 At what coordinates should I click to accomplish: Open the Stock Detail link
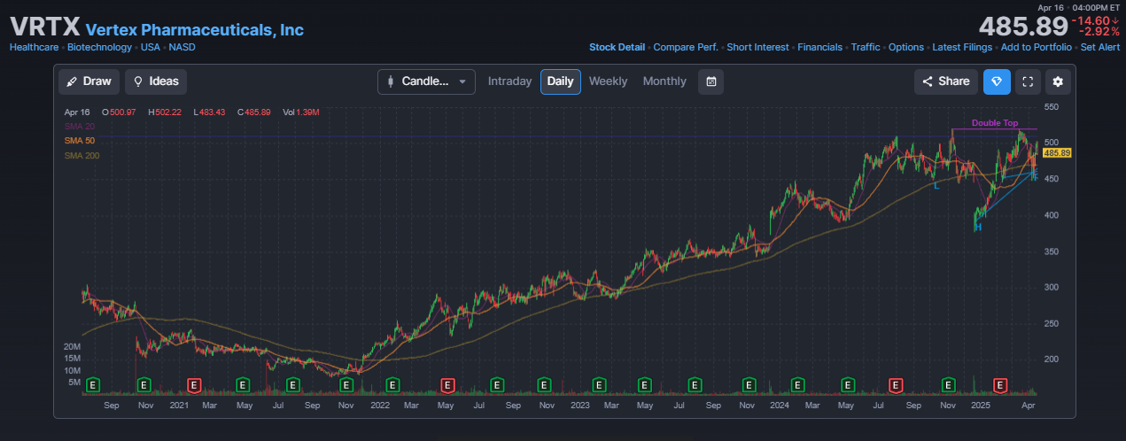(617, 48)
